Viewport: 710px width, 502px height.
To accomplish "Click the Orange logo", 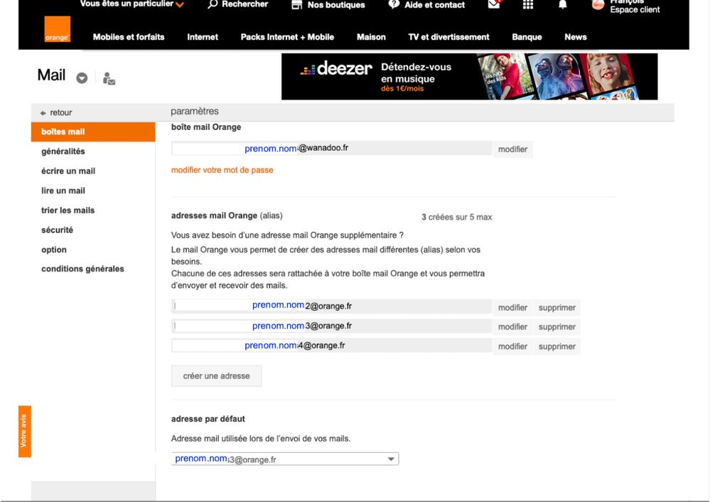I will (57, 31).
